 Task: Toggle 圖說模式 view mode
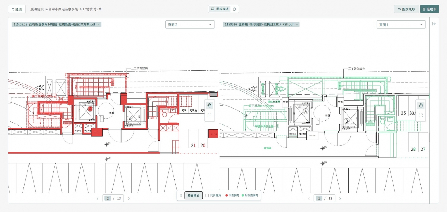[x=220, y=9]
